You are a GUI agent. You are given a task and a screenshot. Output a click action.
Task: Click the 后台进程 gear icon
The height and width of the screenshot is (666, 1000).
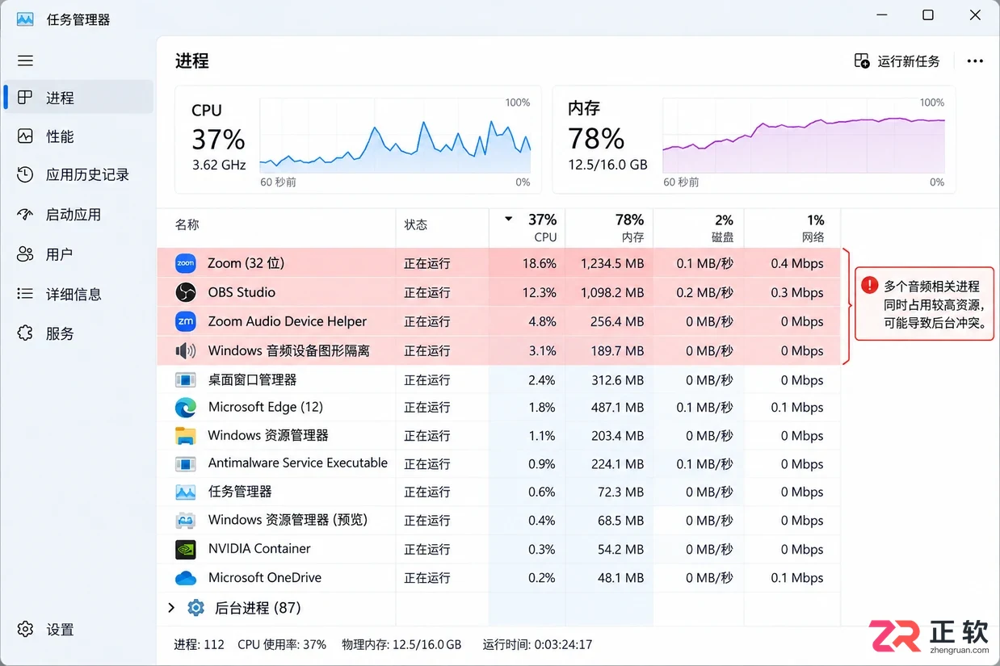coord(195,608)
